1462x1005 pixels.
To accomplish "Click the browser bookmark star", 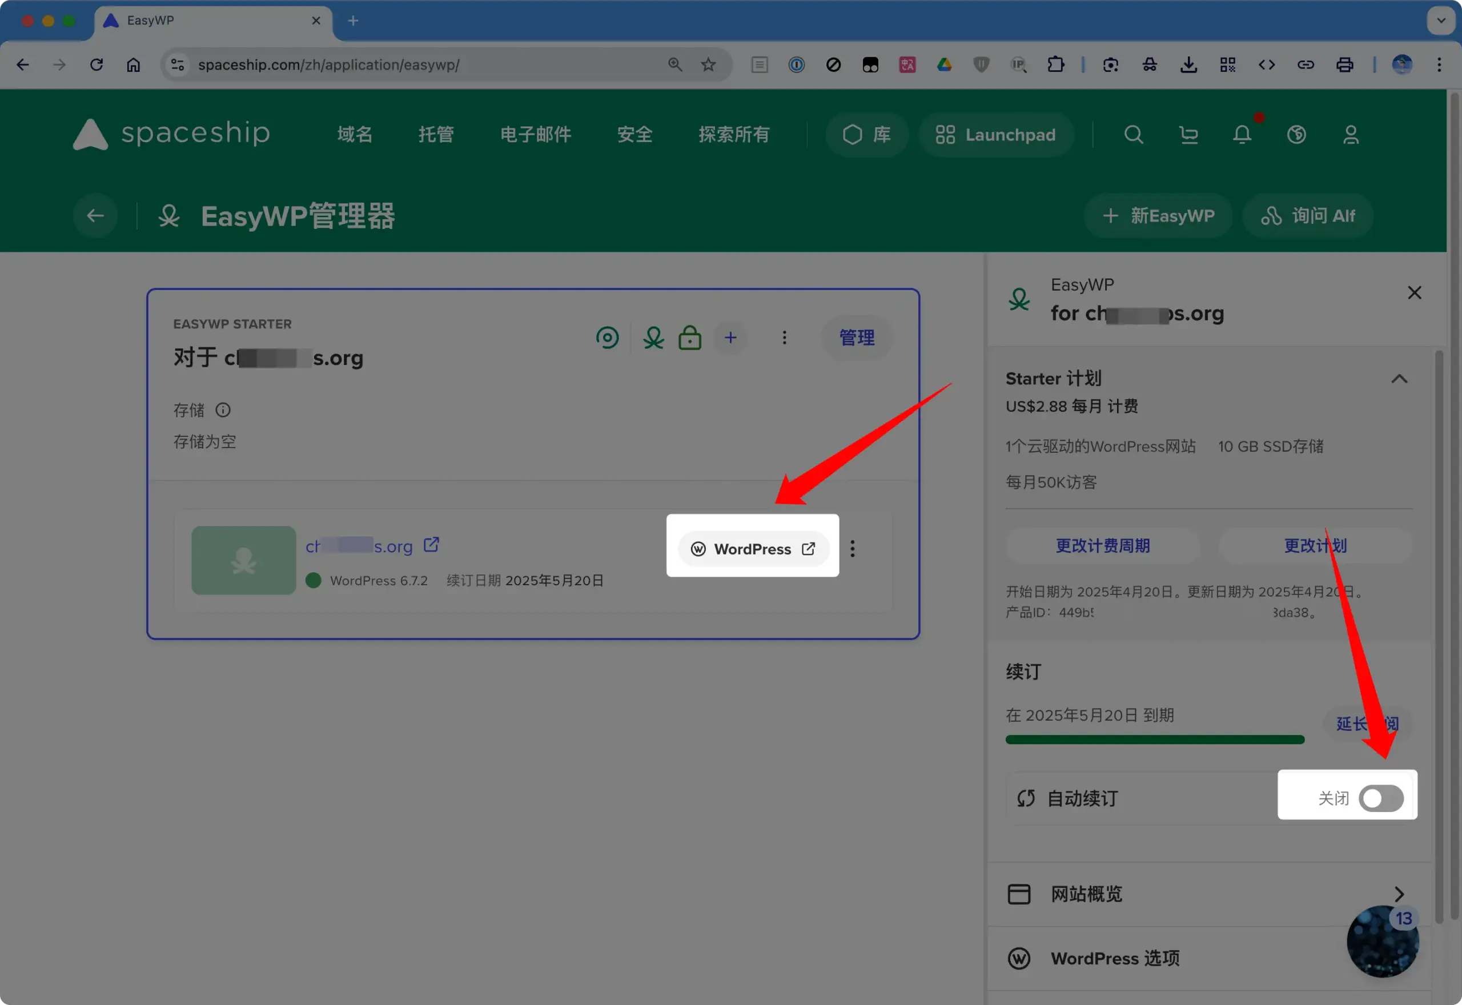I will [x=708, y=64].
